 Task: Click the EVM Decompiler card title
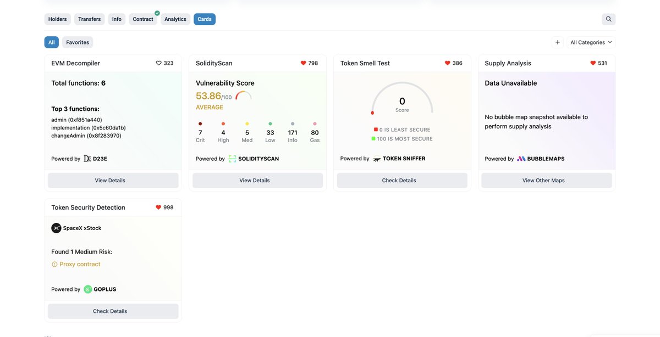coord(76,63)
